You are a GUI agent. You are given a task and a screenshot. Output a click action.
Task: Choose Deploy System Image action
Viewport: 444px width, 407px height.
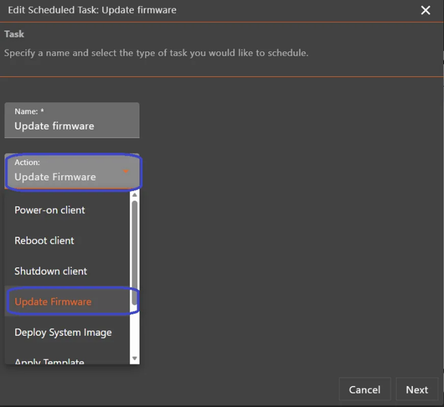point(63,333)
